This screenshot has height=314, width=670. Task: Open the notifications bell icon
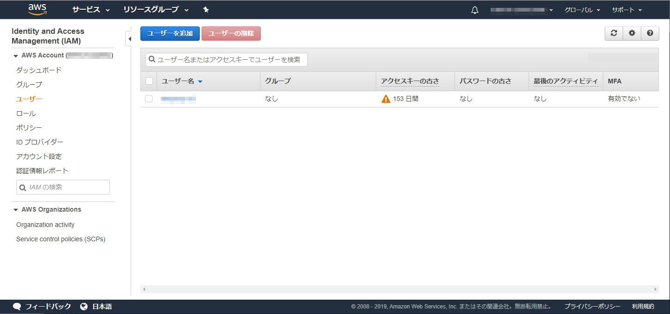click(x=474, y=10)
